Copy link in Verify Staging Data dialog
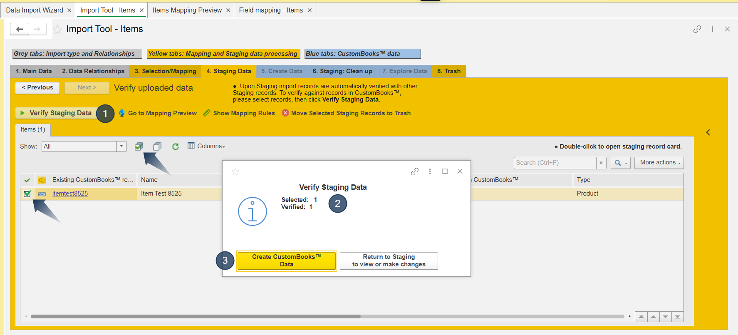The image size is (738, 335). [x=415, y=171]
